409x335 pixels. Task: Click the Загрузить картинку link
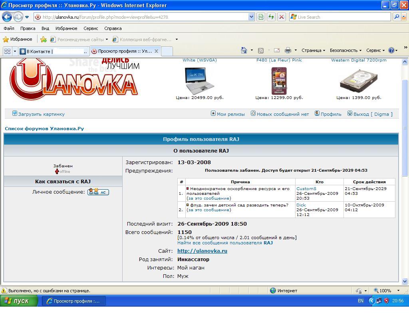[41, 114]
